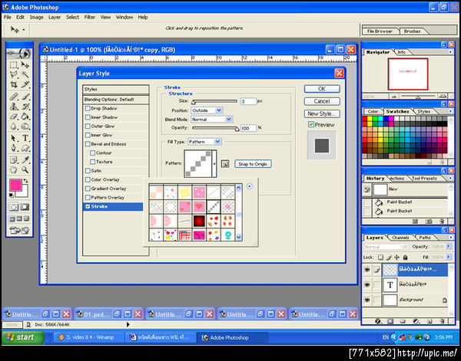Select the Notes tool
Screen dimensions: 461x361
(x=14, y=160)
